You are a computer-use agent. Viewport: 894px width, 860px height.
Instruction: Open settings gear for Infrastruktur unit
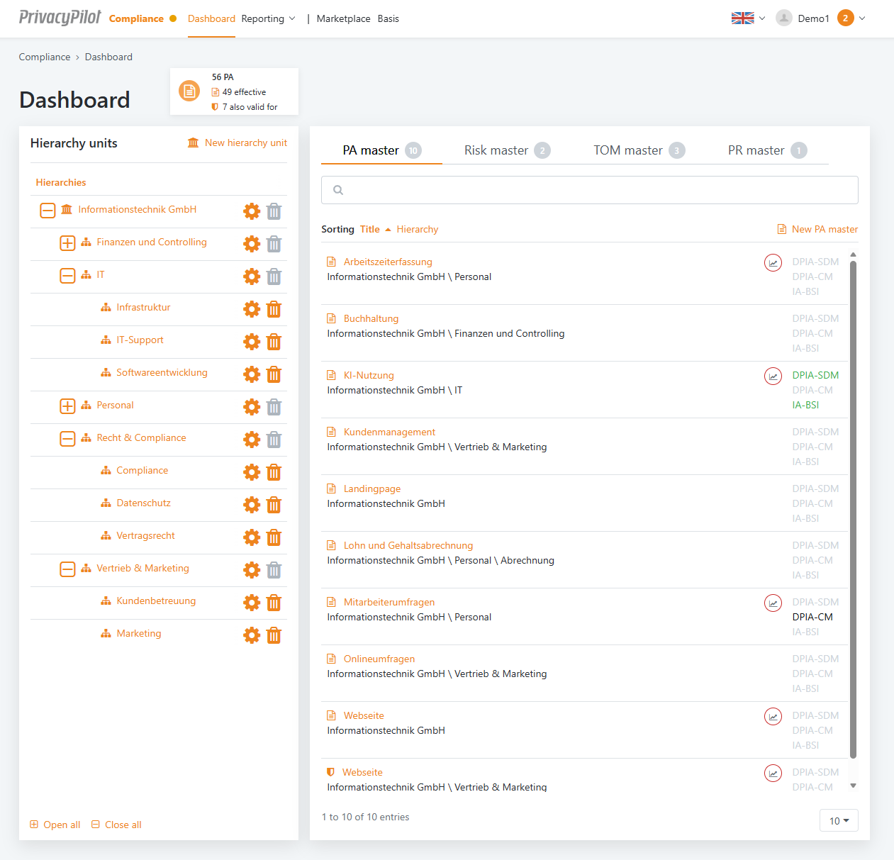252,309
